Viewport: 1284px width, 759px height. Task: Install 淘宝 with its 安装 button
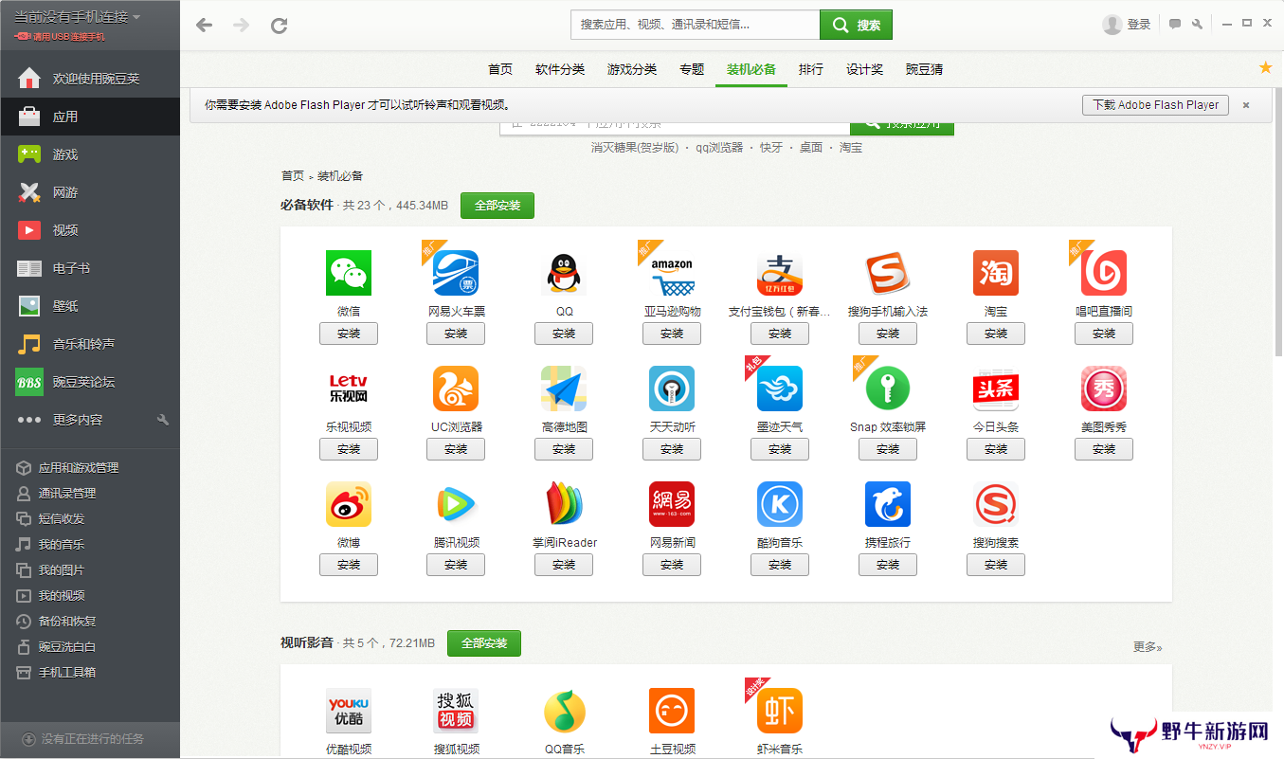tap(996, 334)
